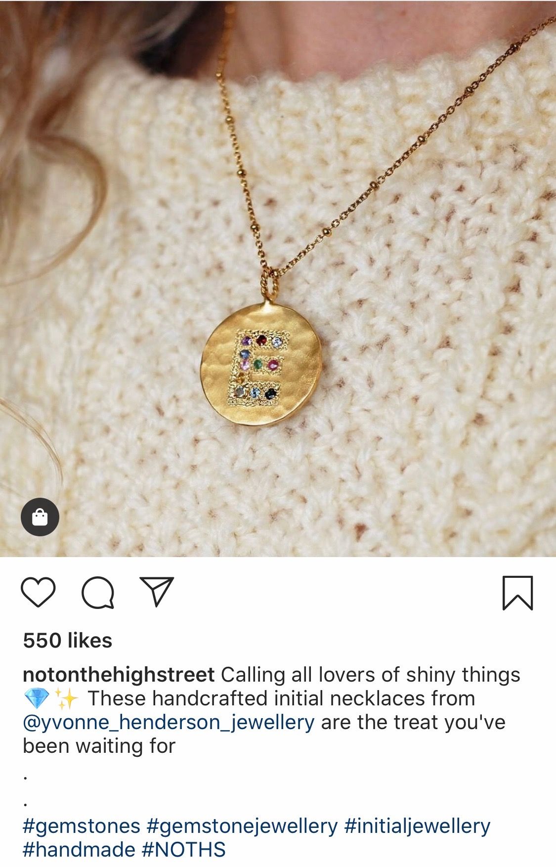Image resolution: width=556 pixels, height=867 pixels.
Task: Tap the shopping bag product tag icon
Action: 40,517
